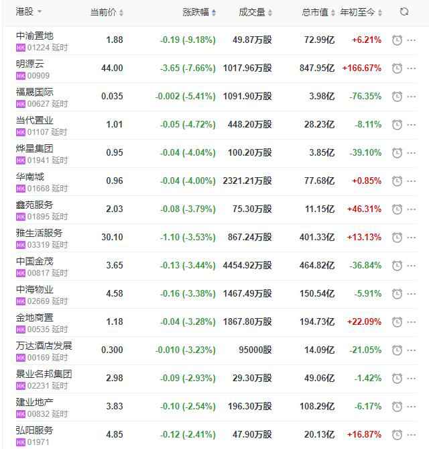Set price alert clock for 弘阳服务
This screenshot has height=449, width=429.
point(397,435)
